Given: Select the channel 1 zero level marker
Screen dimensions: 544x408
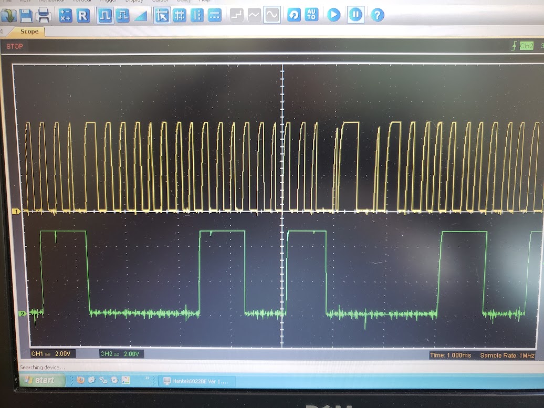Looking at the screenshot, I should tap(16, 211).
